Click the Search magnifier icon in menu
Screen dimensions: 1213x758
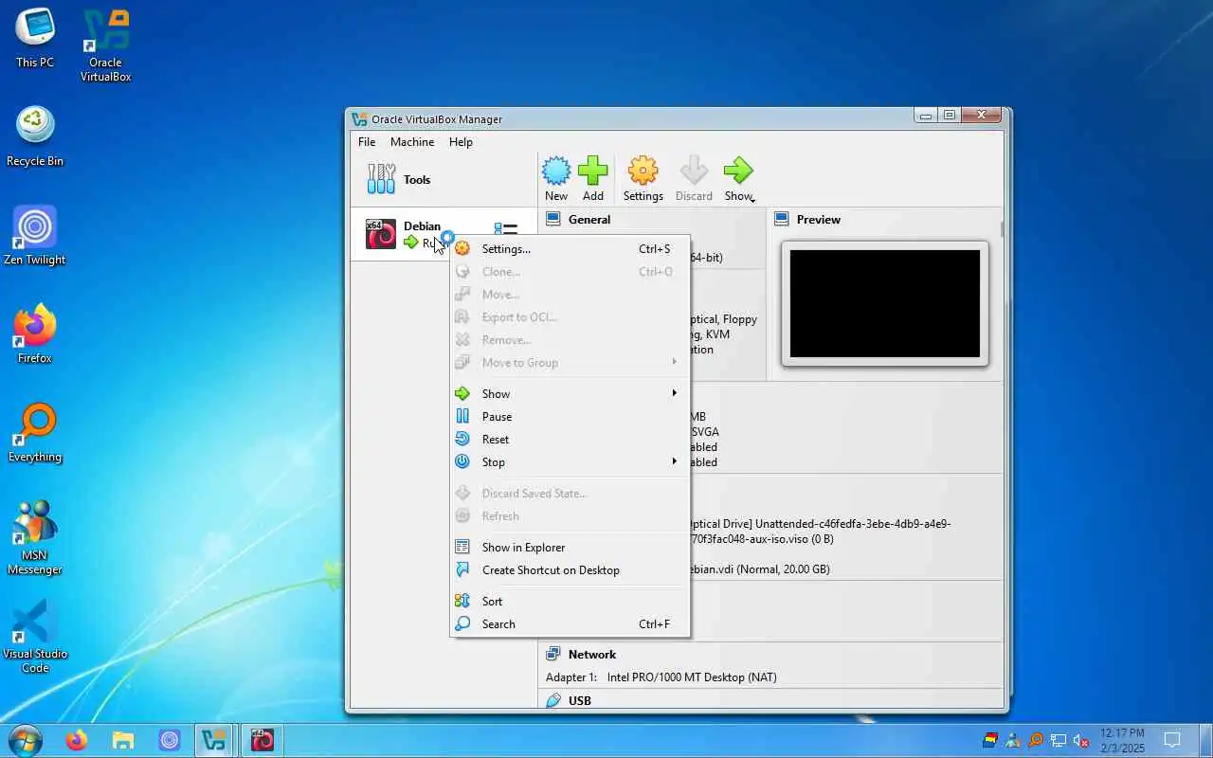coord(462,623)
